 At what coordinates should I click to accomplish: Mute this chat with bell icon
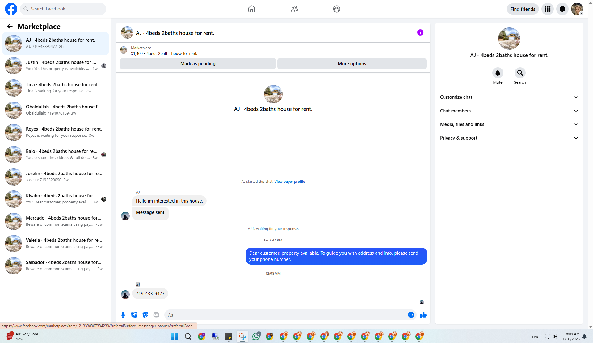click(x=498, y=73)
